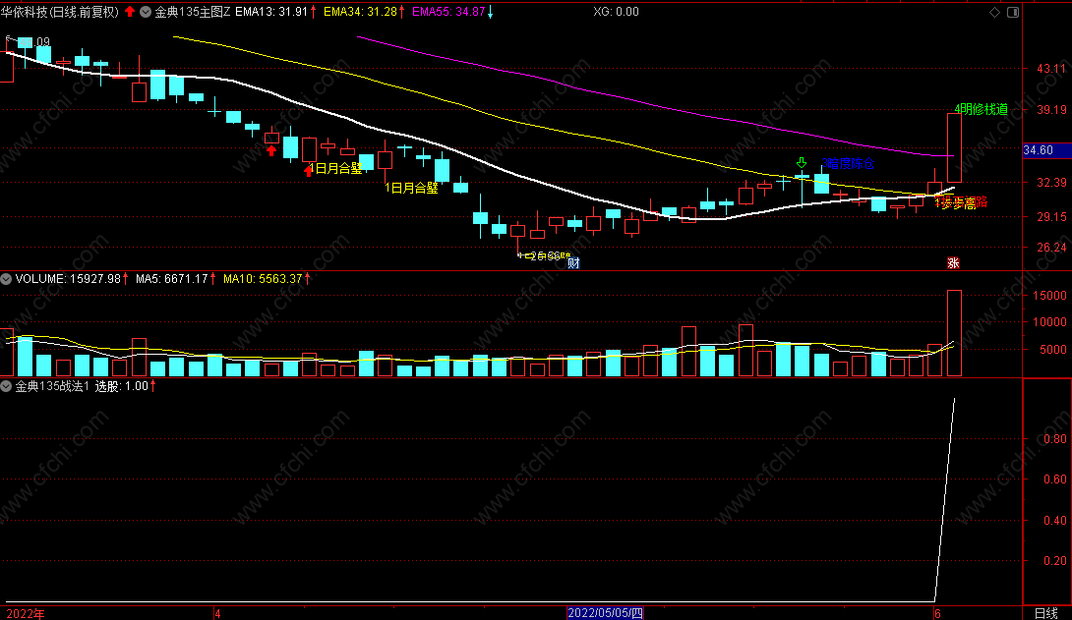Click the XG: 0.00 value
This screenshot has height=620, width=1072.
[616, 12]
